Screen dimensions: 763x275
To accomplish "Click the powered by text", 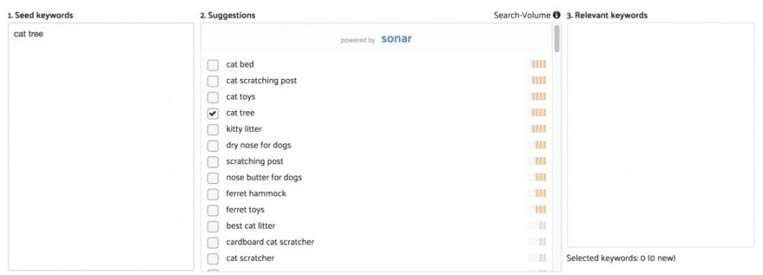I will (358, 40).
